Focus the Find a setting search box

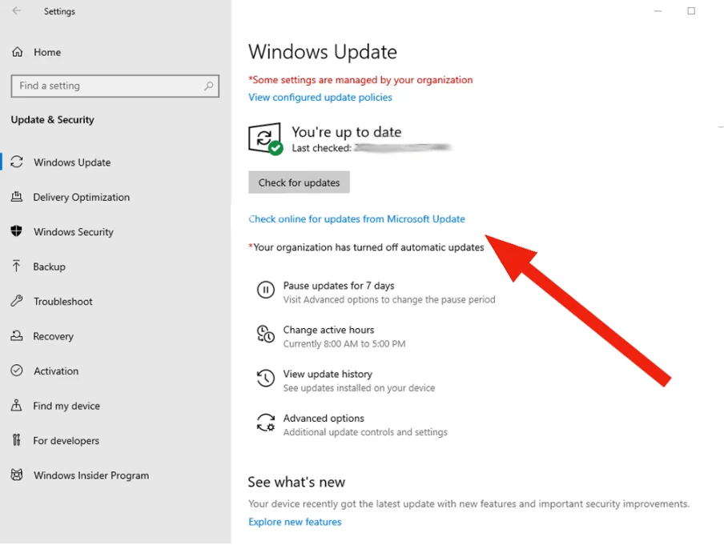pos(115,86)
